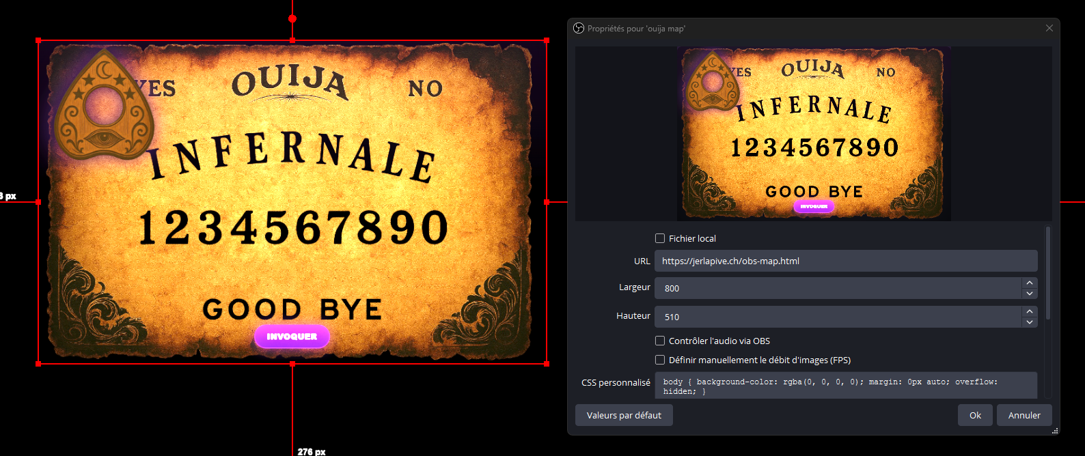Click top-right resize handle of source
The height and width of the screenshot is (456, 1085).
(547, 41)
